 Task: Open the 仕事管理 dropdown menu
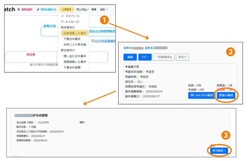coord(68,10)
